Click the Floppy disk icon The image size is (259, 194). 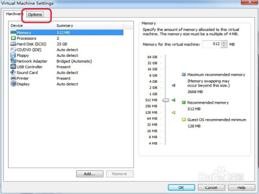point(13,55)
